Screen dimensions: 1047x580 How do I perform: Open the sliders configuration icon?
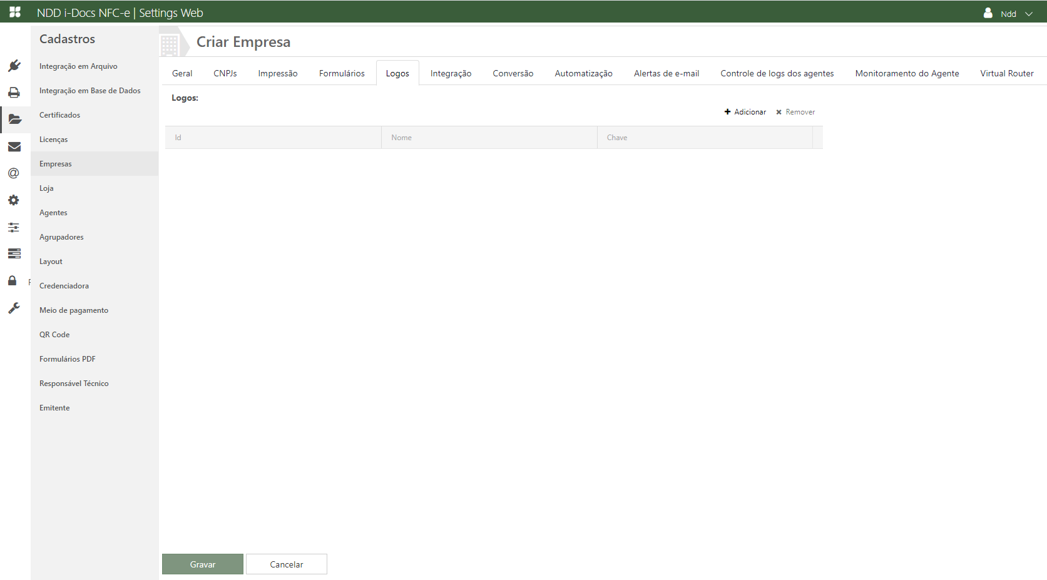[x=13, y=227]
